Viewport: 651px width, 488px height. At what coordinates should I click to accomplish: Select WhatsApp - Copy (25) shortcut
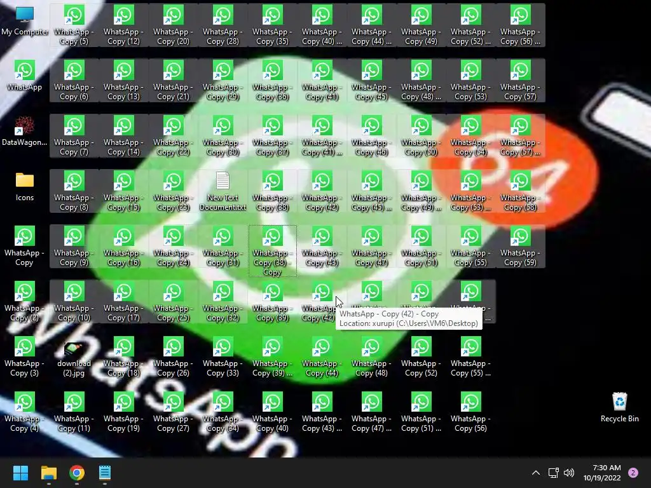173,302
